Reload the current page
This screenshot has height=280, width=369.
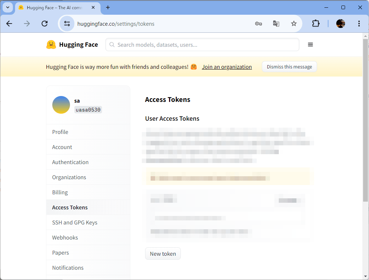[x=45, y=24]
